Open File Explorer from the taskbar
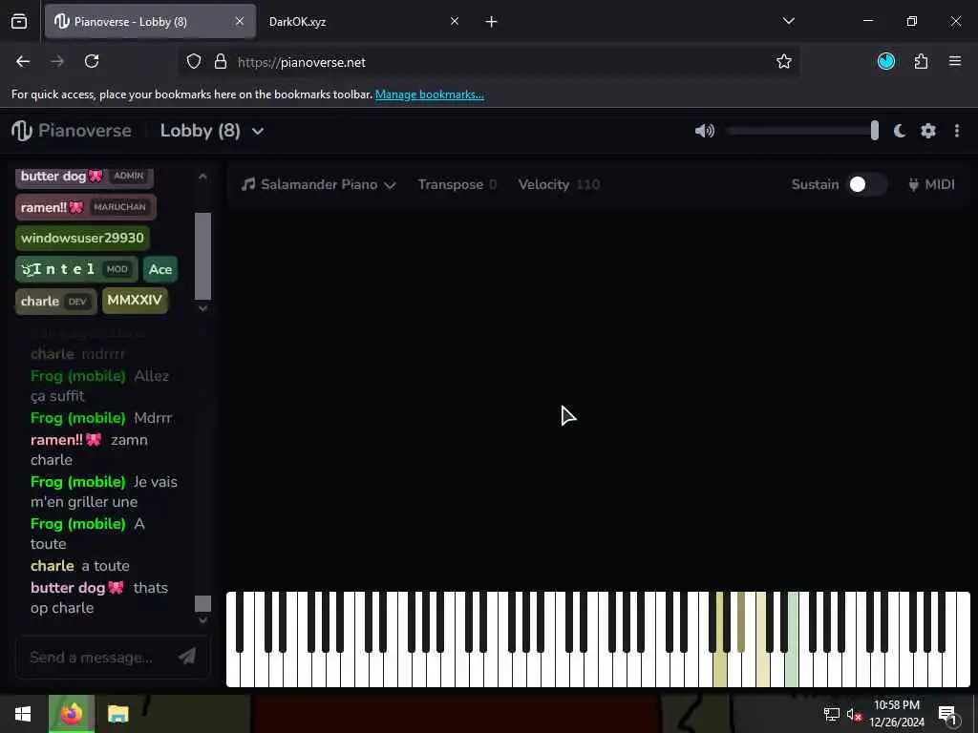 coord(117,714)
